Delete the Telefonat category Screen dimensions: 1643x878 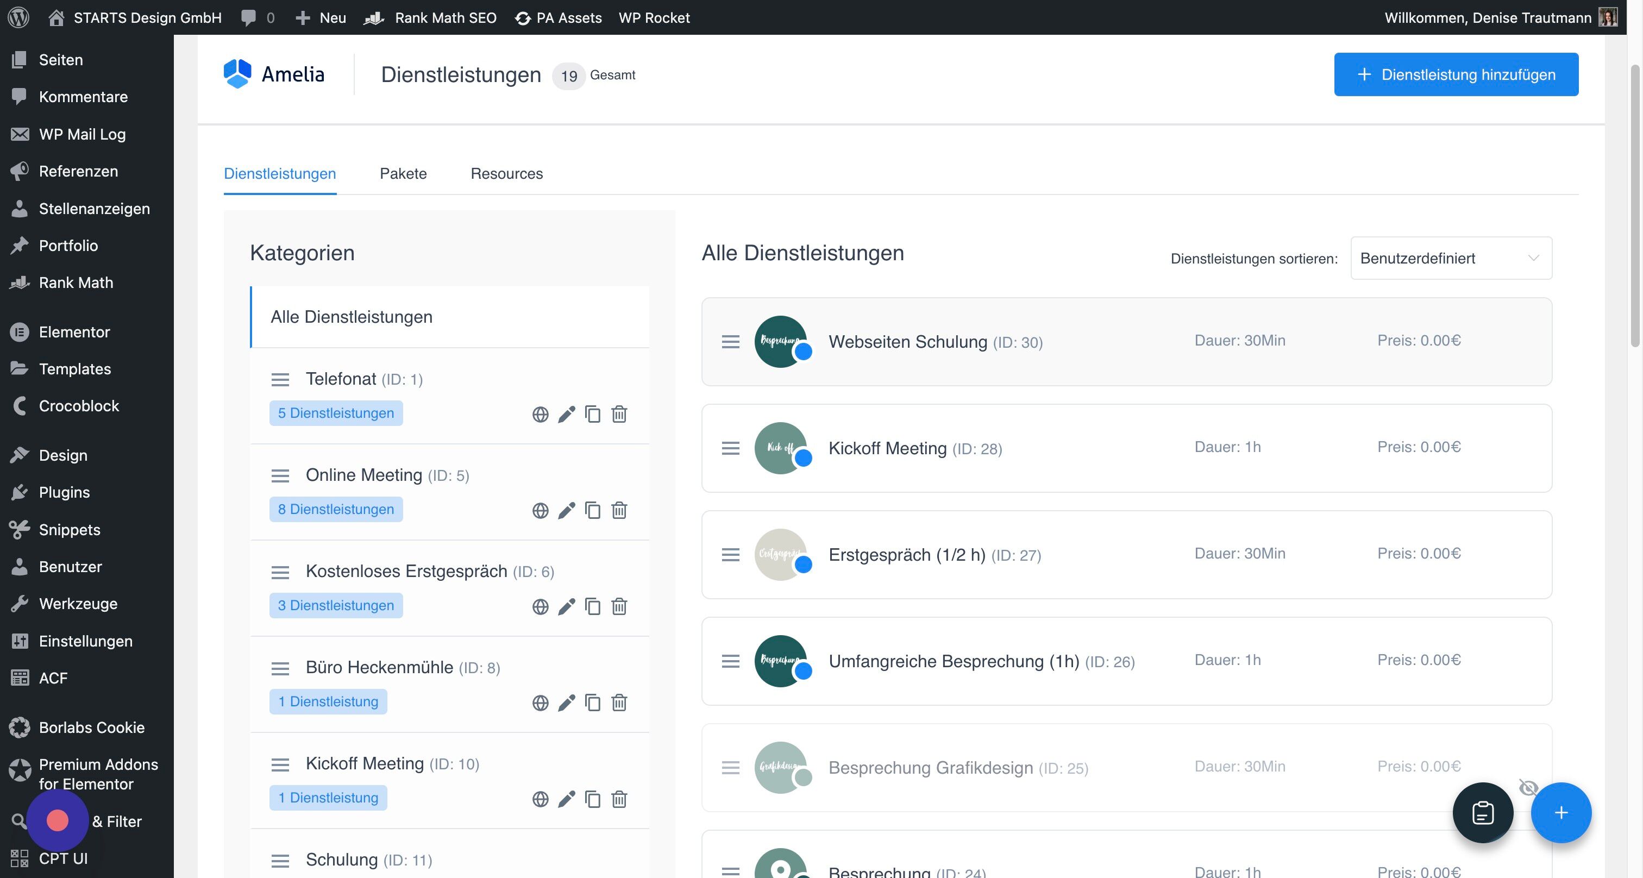(x=619, y=415)
